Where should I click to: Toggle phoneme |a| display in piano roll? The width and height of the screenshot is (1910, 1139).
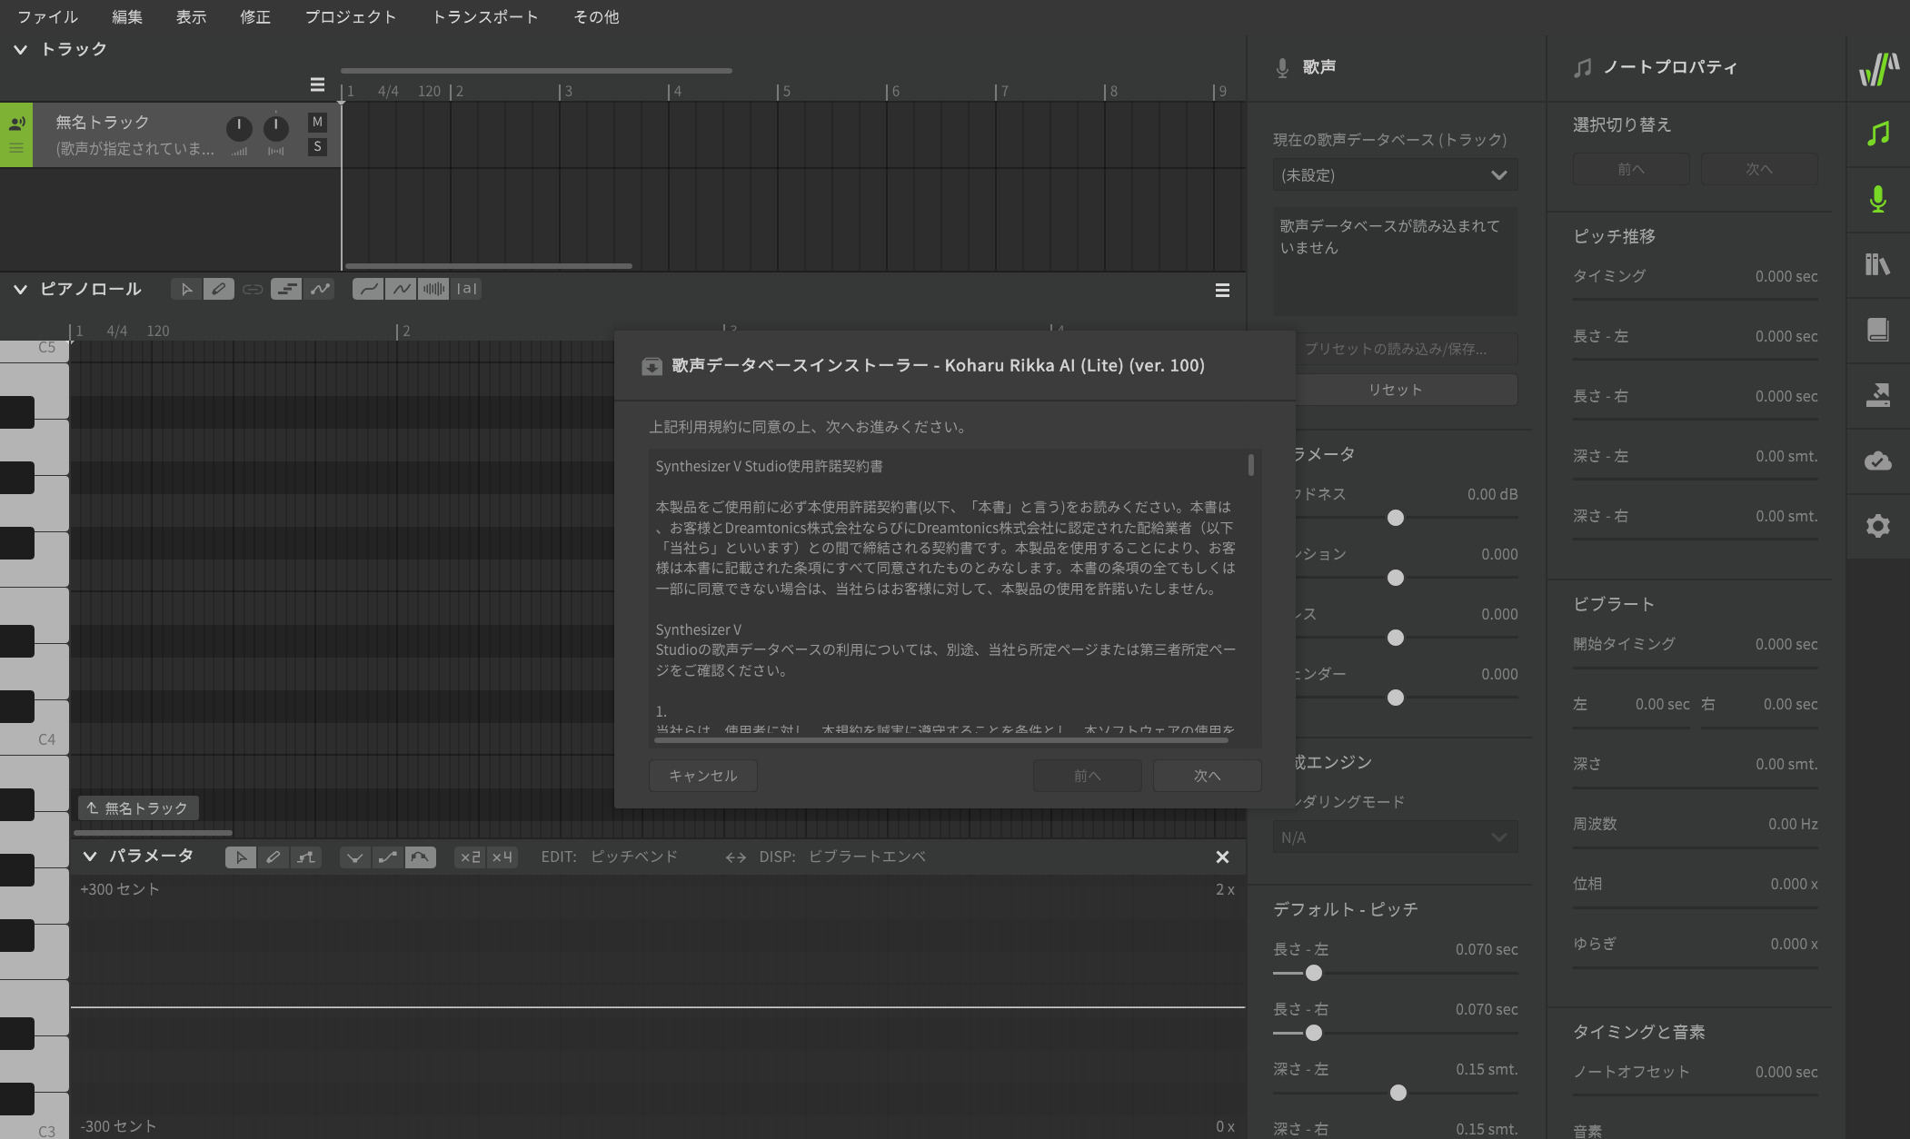point(466,289)
